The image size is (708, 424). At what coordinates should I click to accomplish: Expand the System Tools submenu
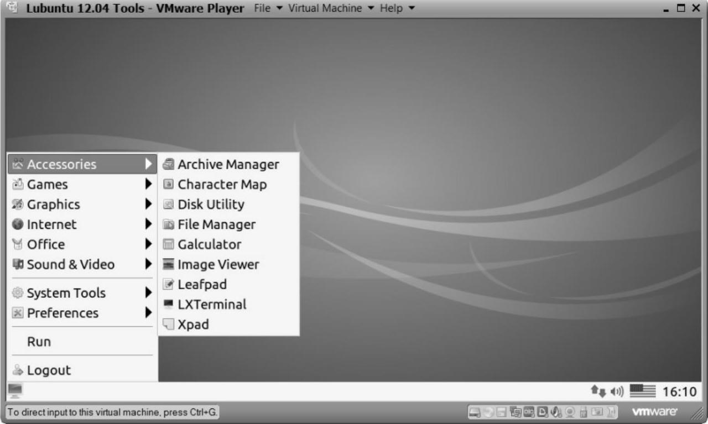[x=82, y=293]
